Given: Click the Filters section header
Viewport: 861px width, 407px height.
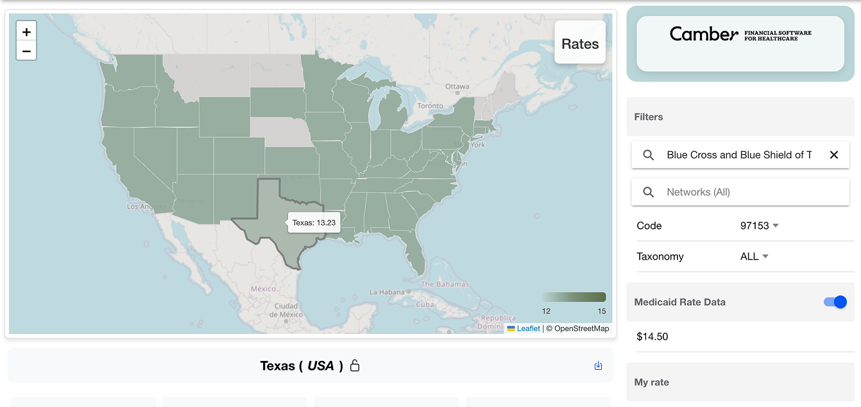Looking at the screenshot, I should point(648,117).
